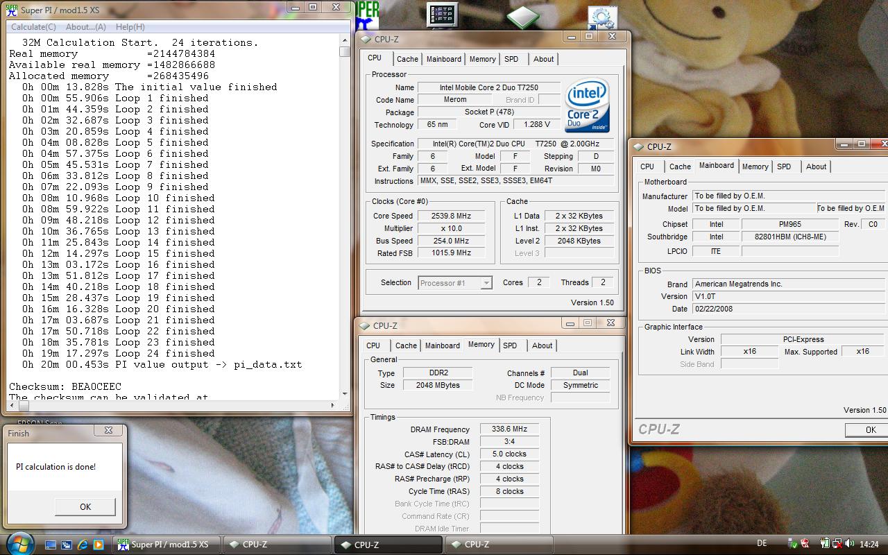Open Cache tab in CPU window

point(408,59)
